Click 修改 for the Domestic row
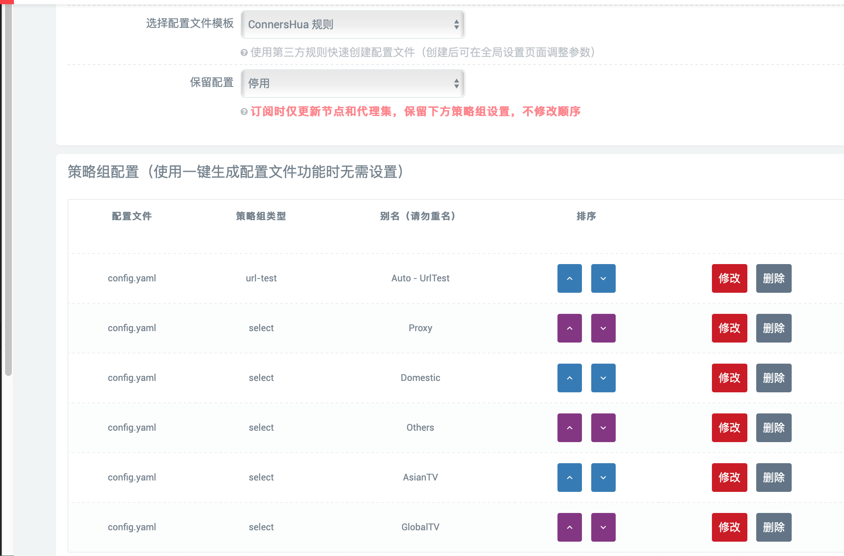Viewport: 844px width, 556px height. point(729,378)
